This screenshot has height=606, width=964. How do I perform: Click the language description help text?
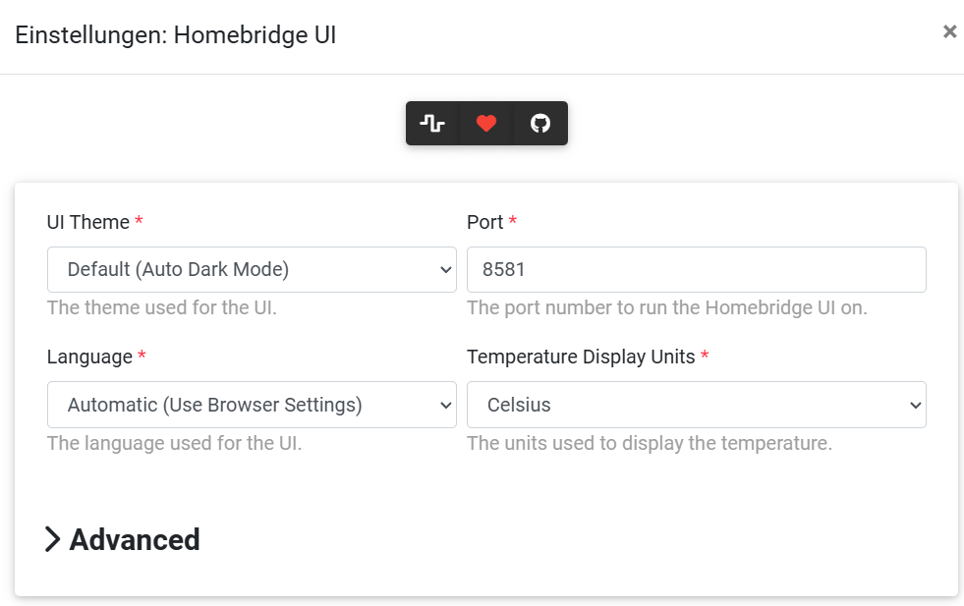(x=174, y=443)
